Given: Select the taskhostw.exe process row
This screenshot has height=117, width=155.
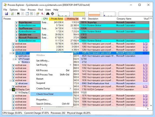Looking at the screenshot, I should 76,56.
